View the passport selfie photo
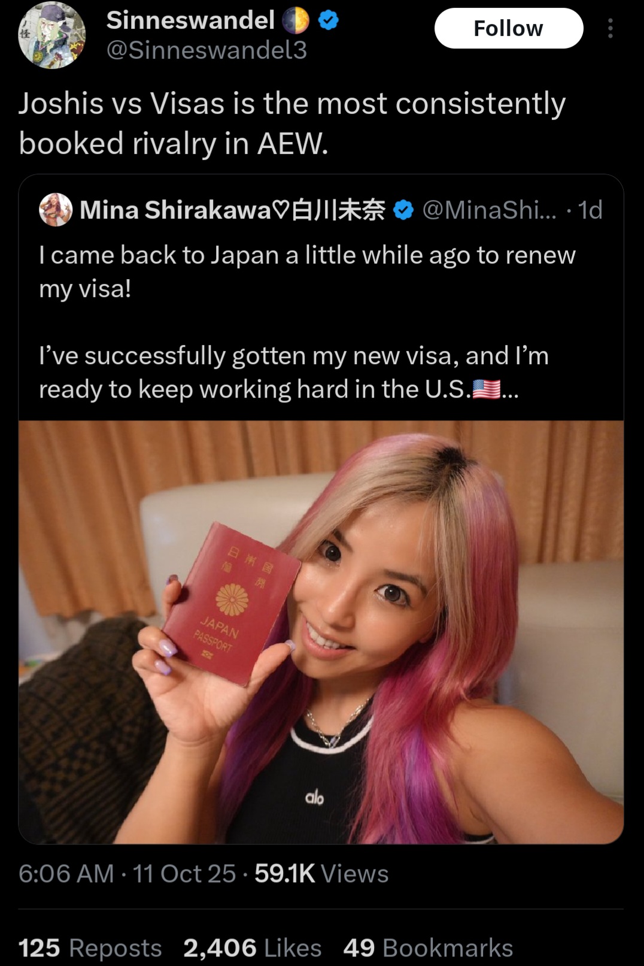Image resolution: width=644 pixels, height=966 pixels. point(321,632)
